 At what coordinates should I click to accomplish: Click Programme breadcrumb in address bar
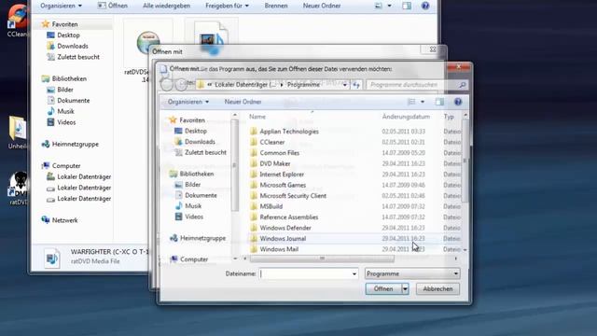coord(303,85)
